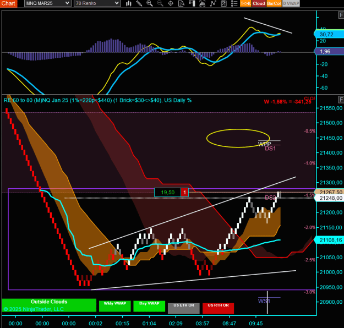Click the DS1 pivot label
Screen dimensions: 344x328
[270, 149]
